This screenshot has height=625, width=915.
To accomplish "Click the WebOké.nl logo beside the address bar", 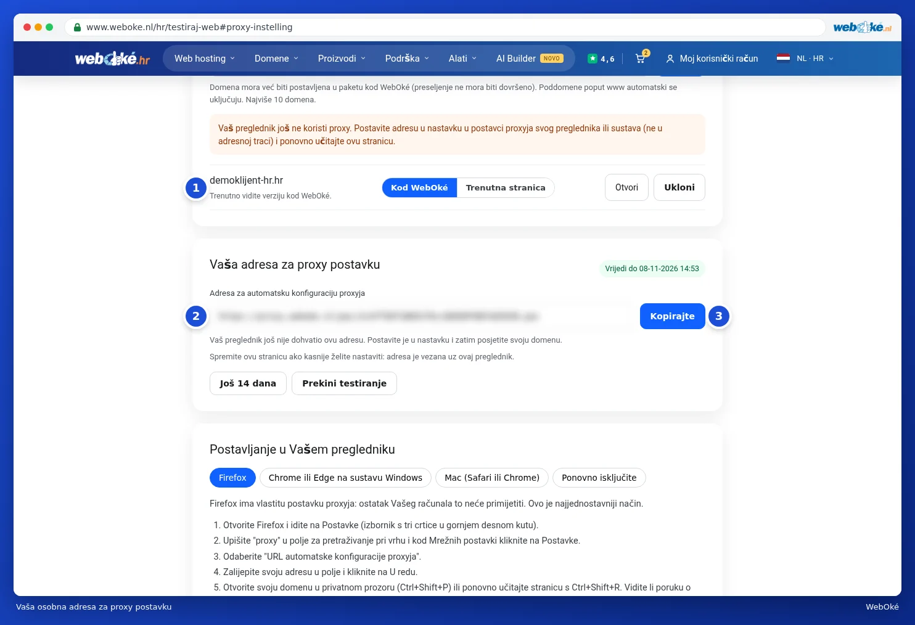I will click(862, 27).
